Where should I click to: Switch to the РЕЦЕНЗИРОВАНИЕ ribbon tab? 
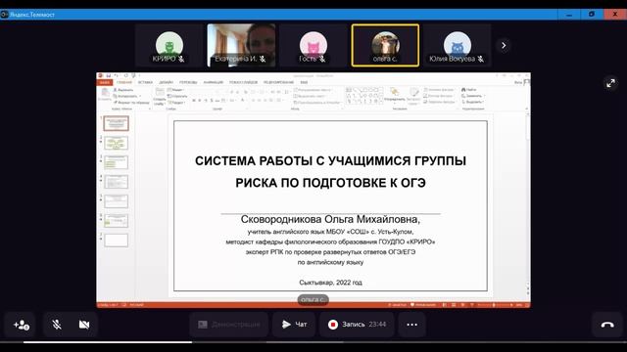point(278,82)
